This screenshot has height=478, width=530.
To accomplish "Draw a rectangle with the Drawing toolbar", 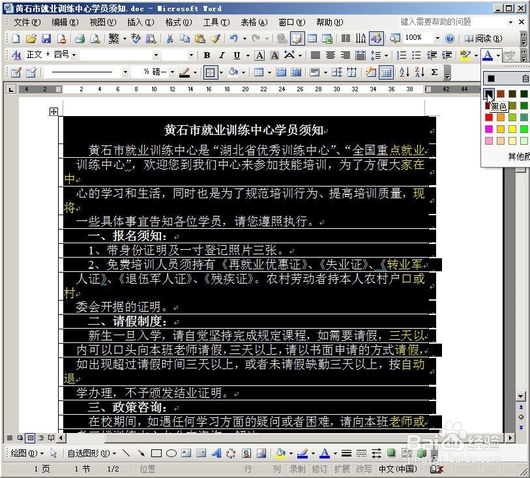I will [156, 453].
